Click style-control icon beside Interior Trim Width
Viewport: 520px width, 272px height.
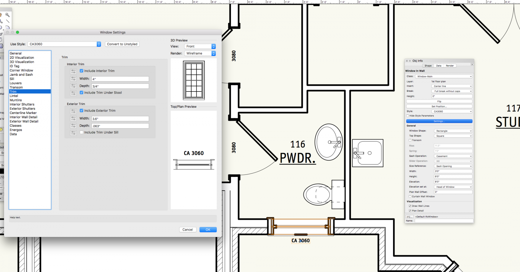point(73,79)
